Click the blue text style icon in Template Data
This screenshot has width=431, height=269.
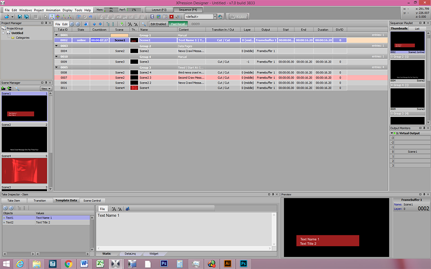(128, 209)
